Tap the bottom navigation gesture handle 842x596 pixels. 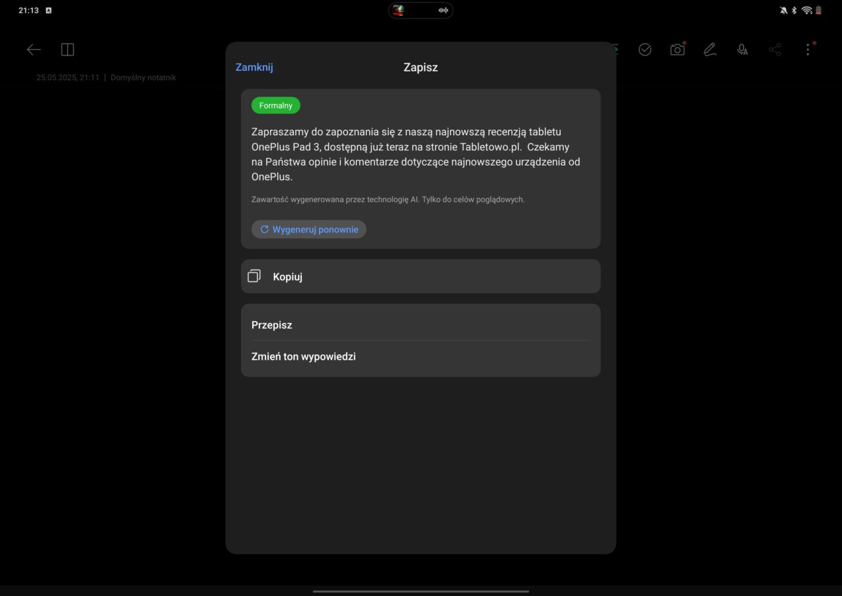coord(421,591)
